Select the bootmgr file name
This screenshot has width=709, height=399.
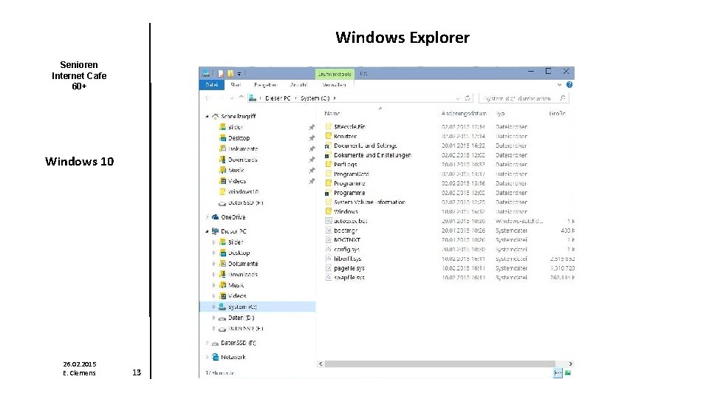tap(346, 231)
